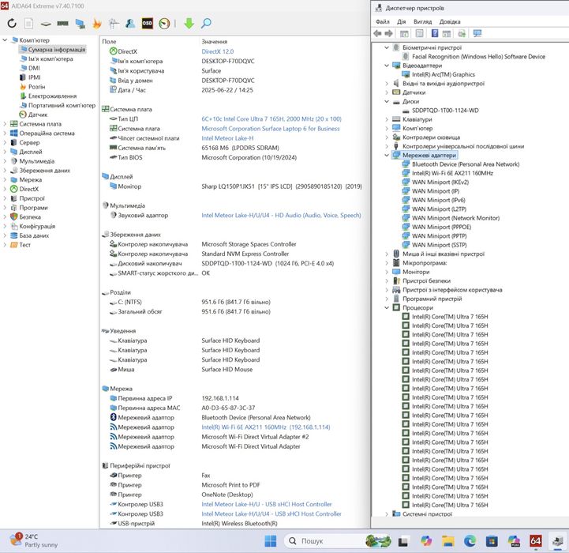Image resolution: width=569 pixels, height=553 pixels.
Task: Expand the Мережа node in AIDA64 tree
Action: [x=5, y=180]
